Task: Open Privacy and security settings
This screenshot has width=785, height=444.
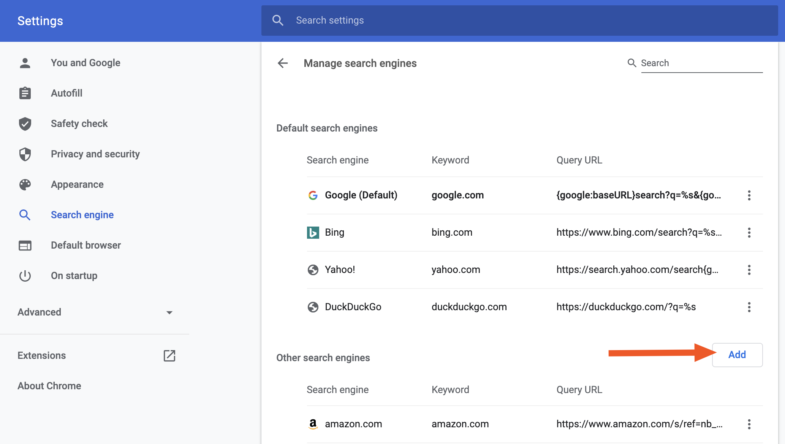Action: [x=95, y=154]
